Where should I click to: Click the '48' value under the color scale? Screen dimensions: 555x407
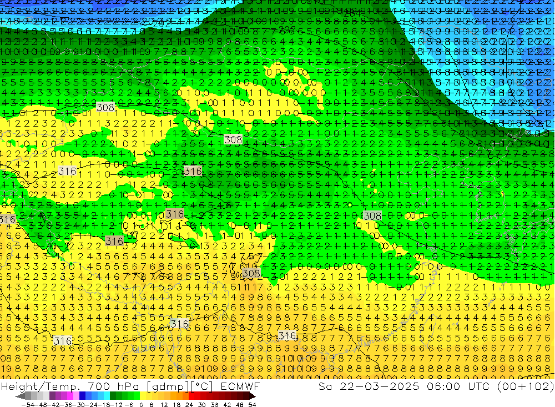point(240,405)
